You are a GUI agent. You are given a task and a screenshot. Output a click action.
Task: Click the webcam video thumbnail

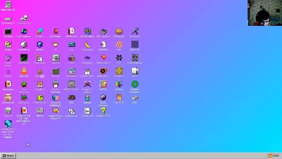(265, 13)
